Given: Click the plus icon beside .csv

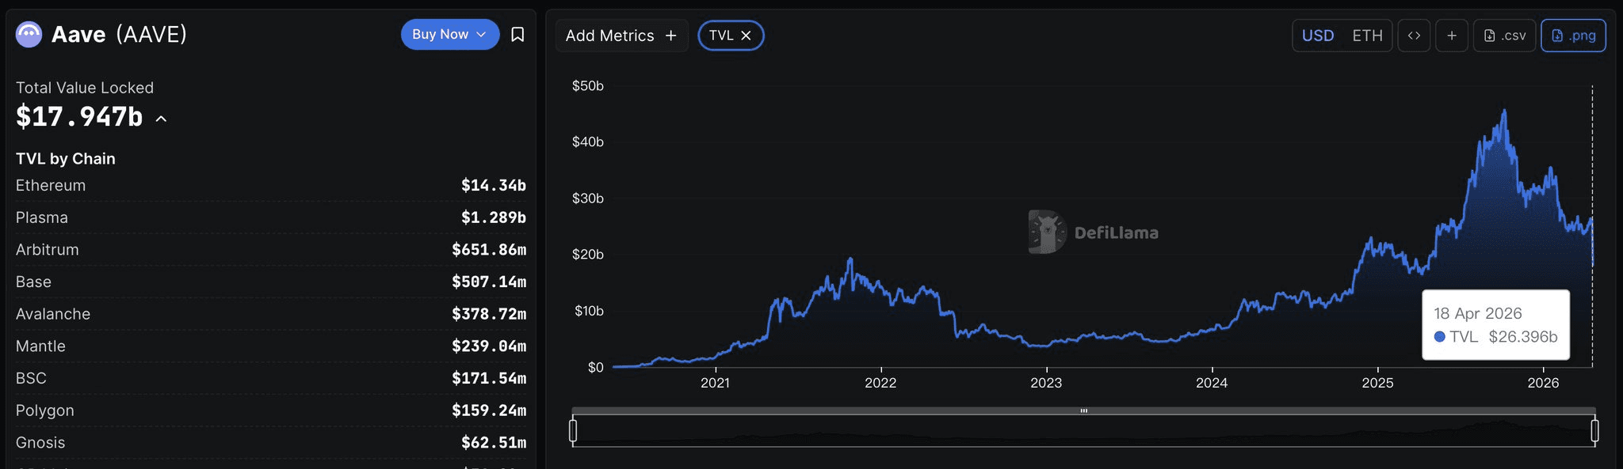Looking at the screenshot, I should (x=1452, y=36).
